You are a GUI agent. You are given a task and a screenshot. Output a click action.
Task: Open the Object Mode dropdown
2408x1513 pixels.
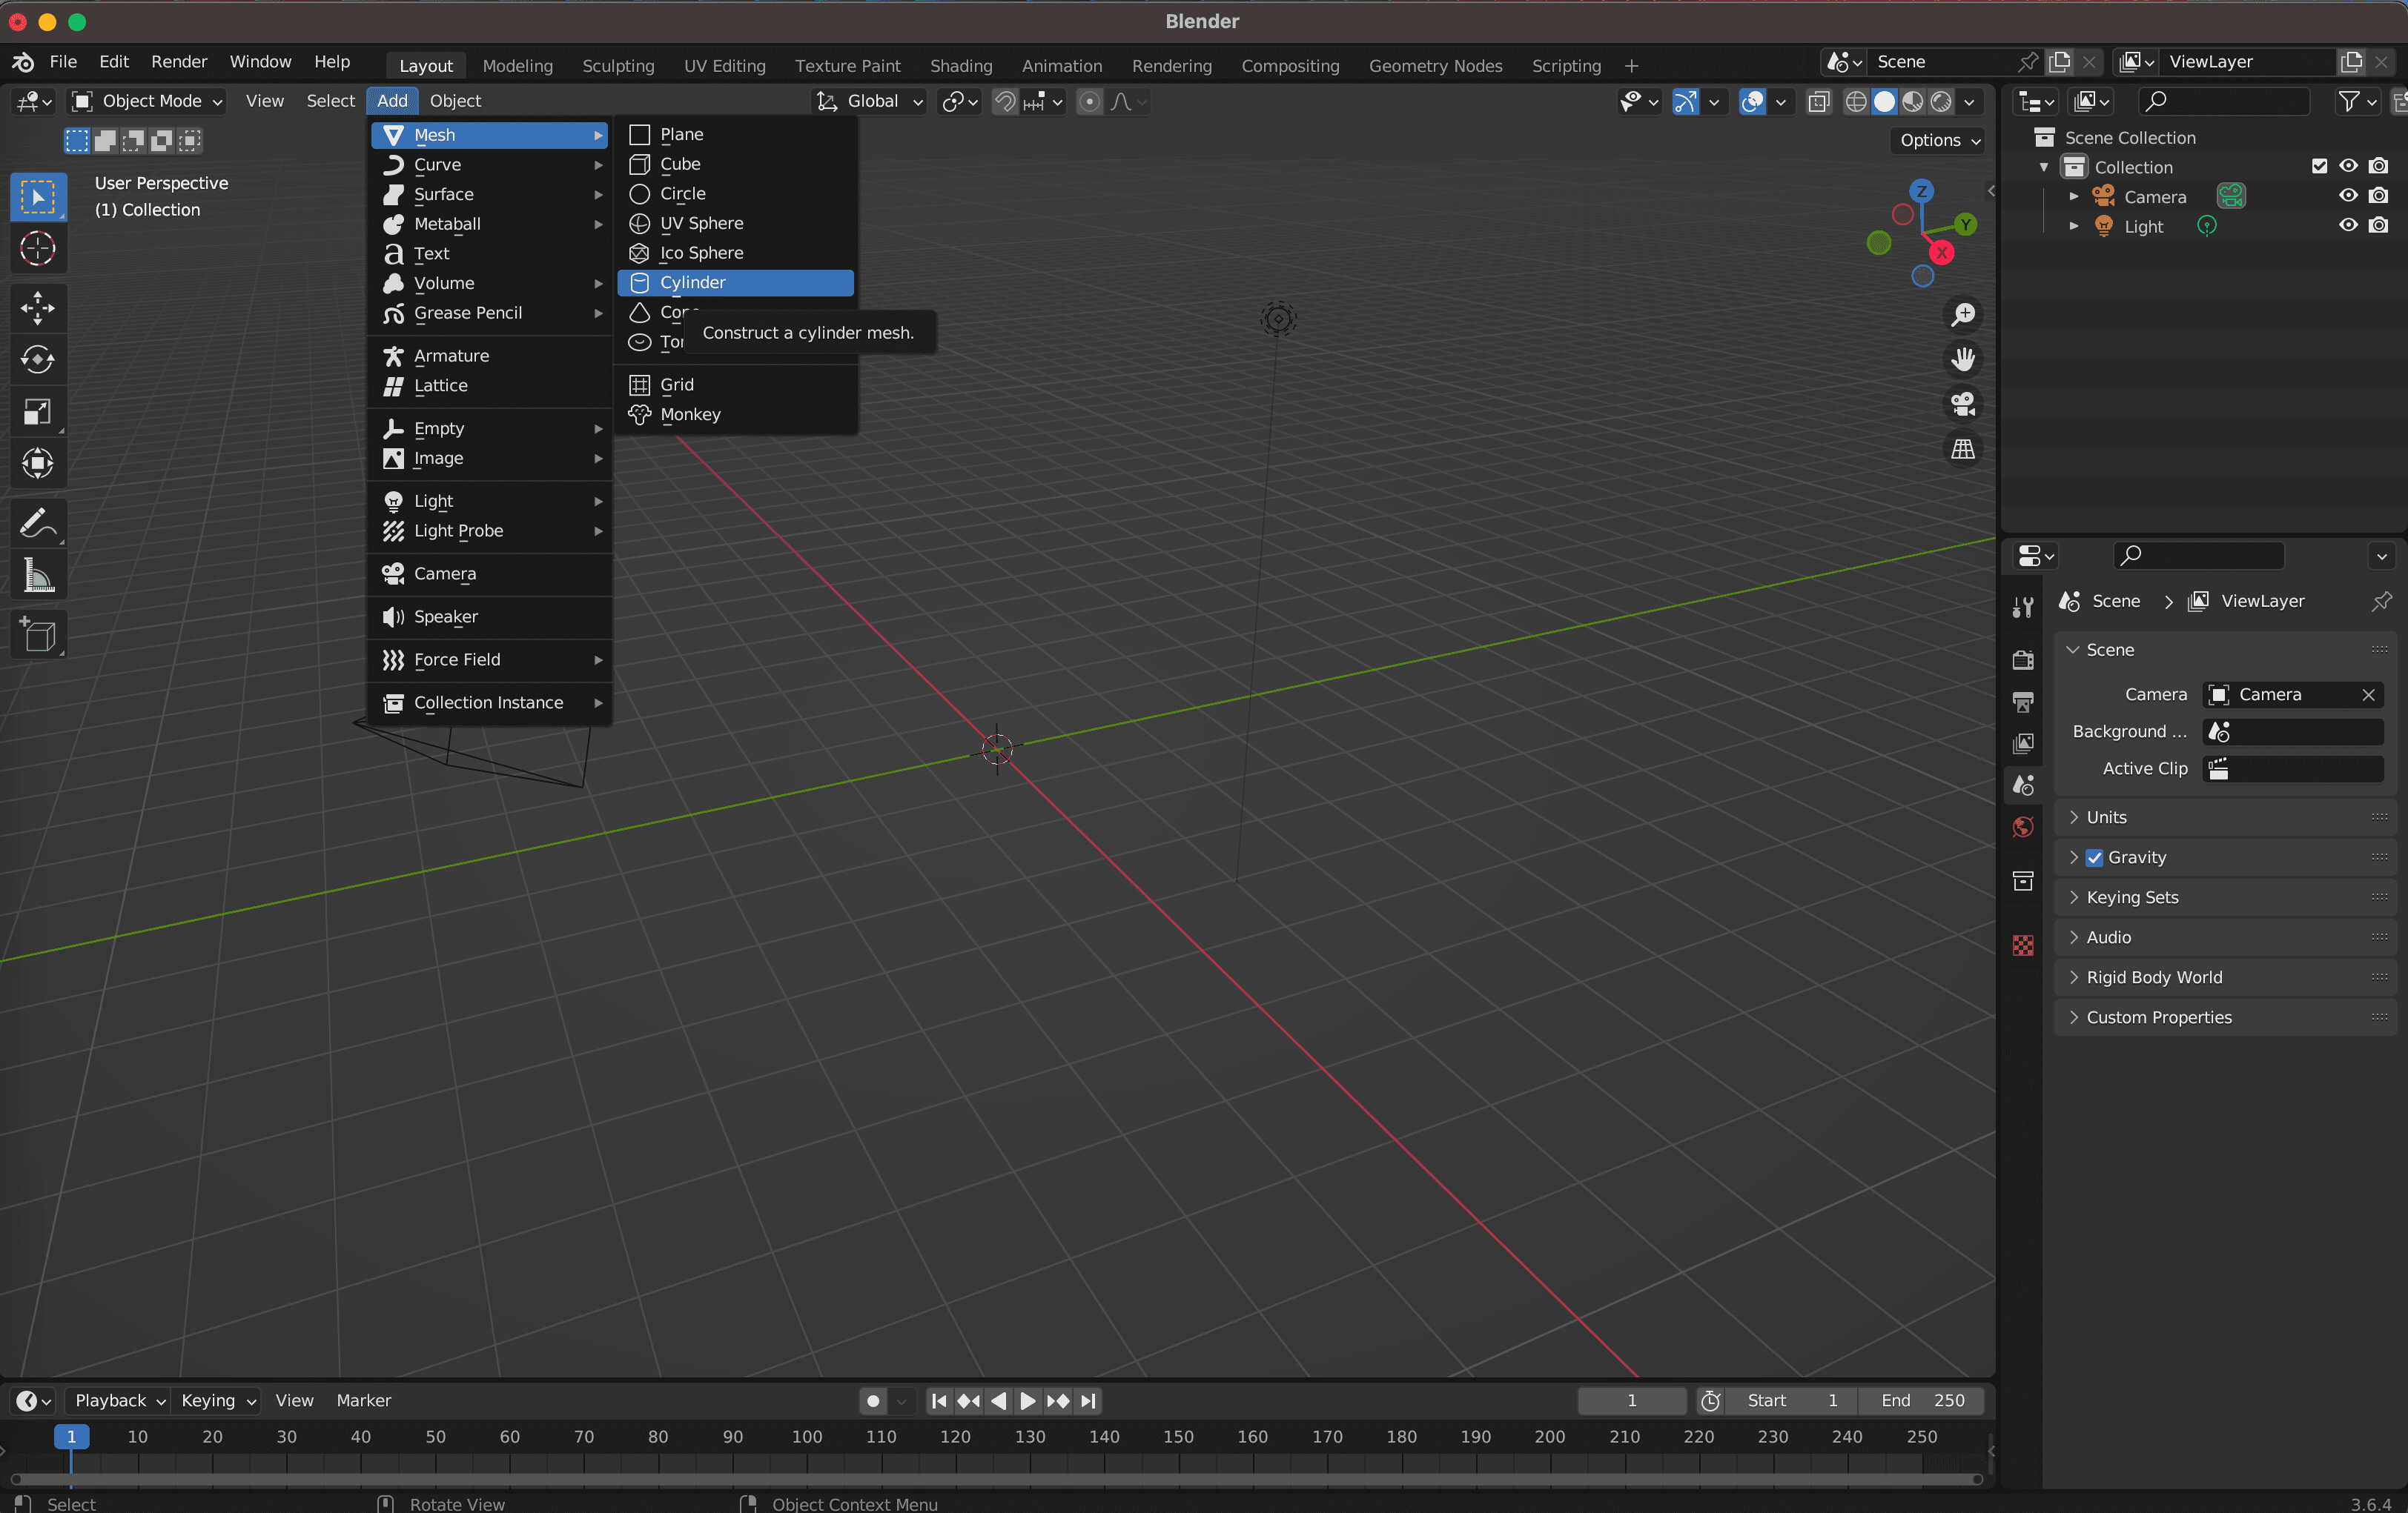[147, 101]
